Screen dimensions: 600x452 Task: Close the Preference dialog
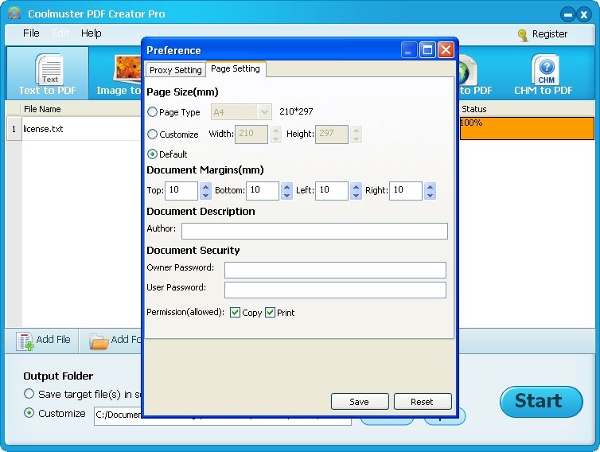click(x=446, y=50)
